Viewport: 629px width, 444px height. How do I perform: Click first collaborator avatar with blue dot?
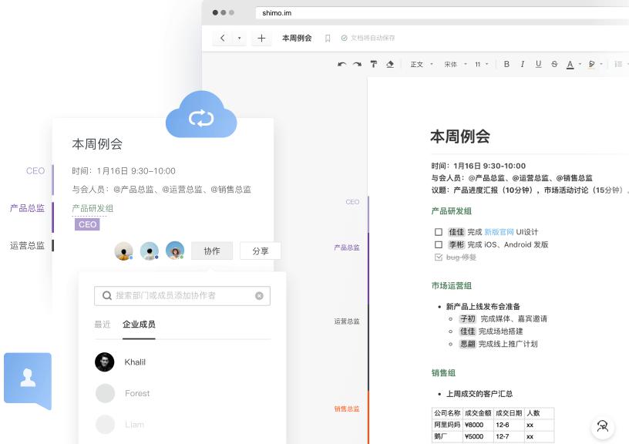tap(123, 251)
